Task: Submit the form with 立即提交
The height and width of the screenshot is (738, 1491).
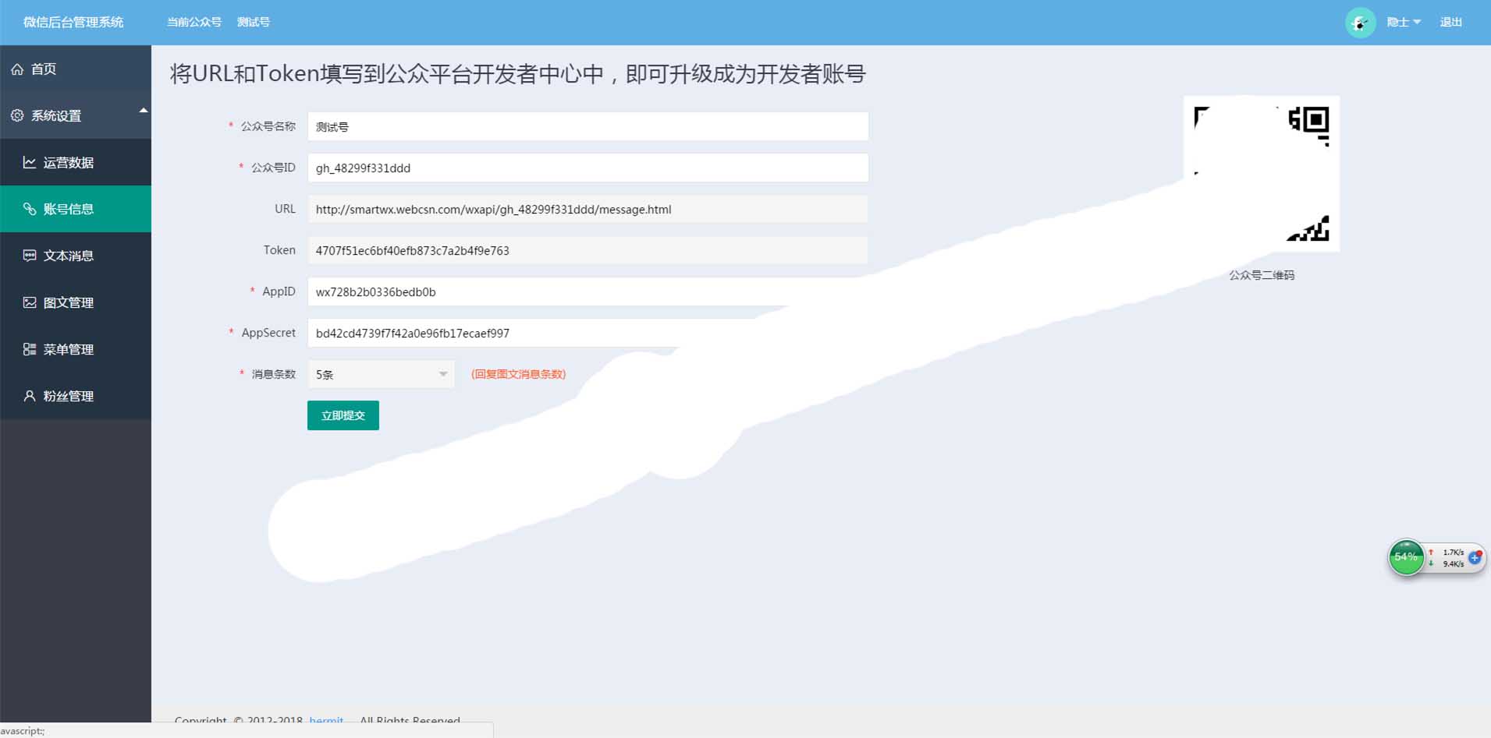Action: [x=343, y=415]
